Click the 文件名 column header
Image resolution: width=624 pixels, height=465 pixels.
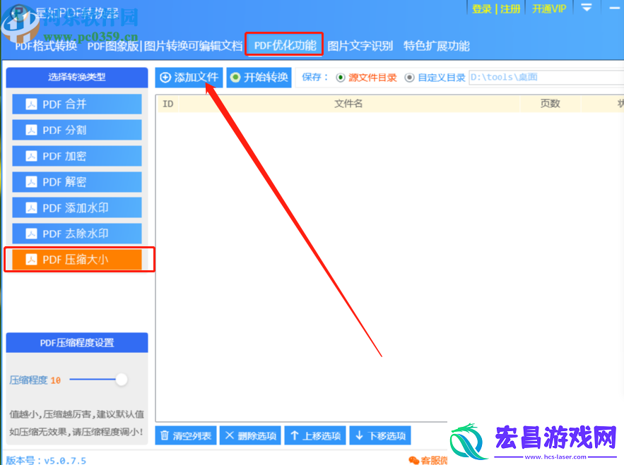point(348,104)
